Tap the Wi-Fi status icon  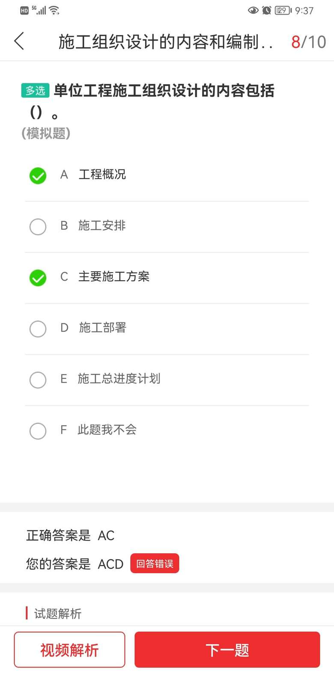[54, 10]
